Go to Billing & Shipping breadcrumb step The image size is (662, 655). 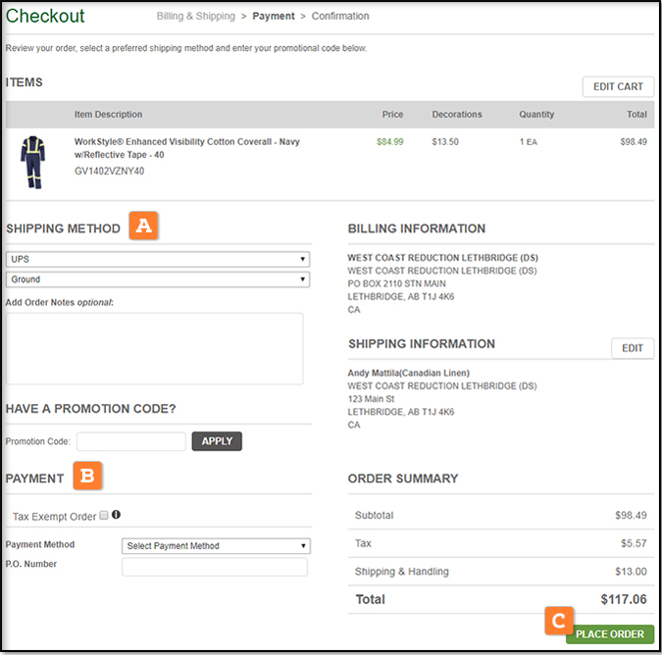(196, 17)
